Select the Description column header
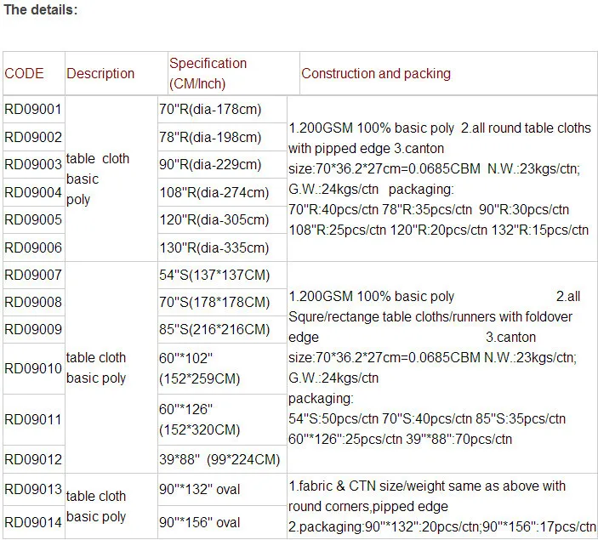The image size is (598, 540). point(100,74)
